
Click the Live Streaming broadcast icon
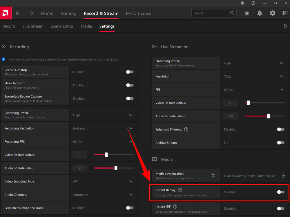[155, 47]
